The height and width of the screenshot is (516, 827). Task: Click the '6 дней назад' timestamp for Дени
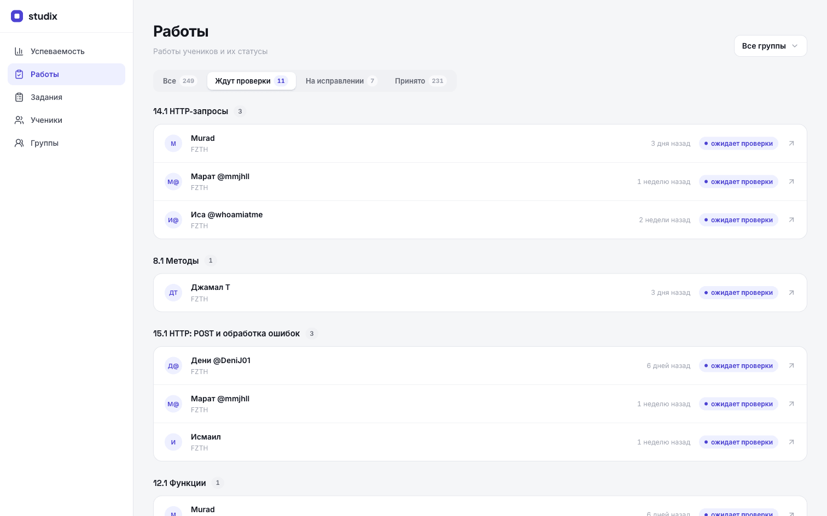668,366
